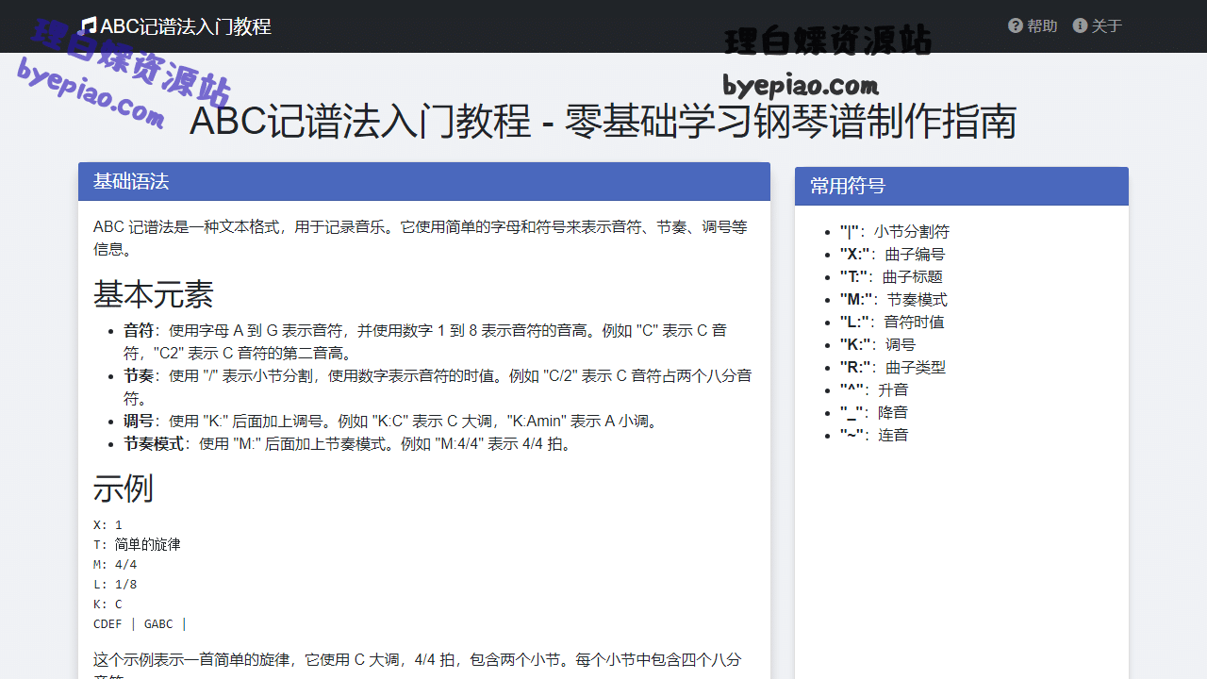The image size is (1207, 679).
Task: Click the help question-mark icon
Action: [1016, 25]
